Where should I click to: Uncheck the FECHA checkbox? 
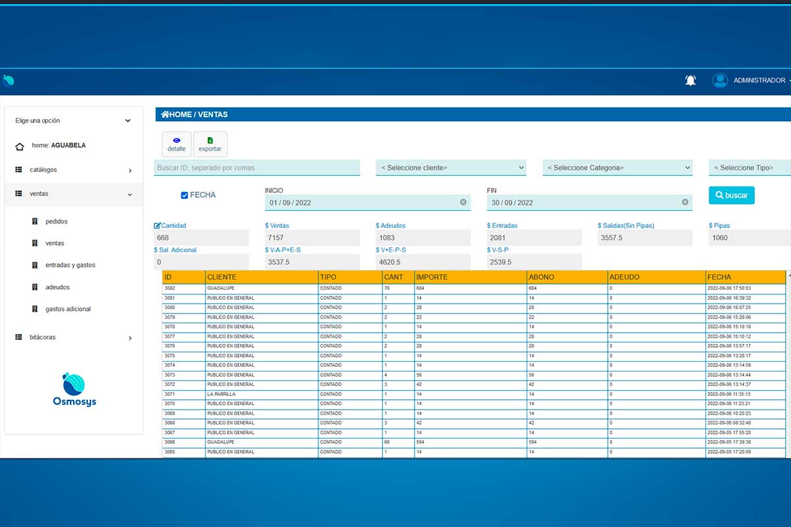click(185, 195)
